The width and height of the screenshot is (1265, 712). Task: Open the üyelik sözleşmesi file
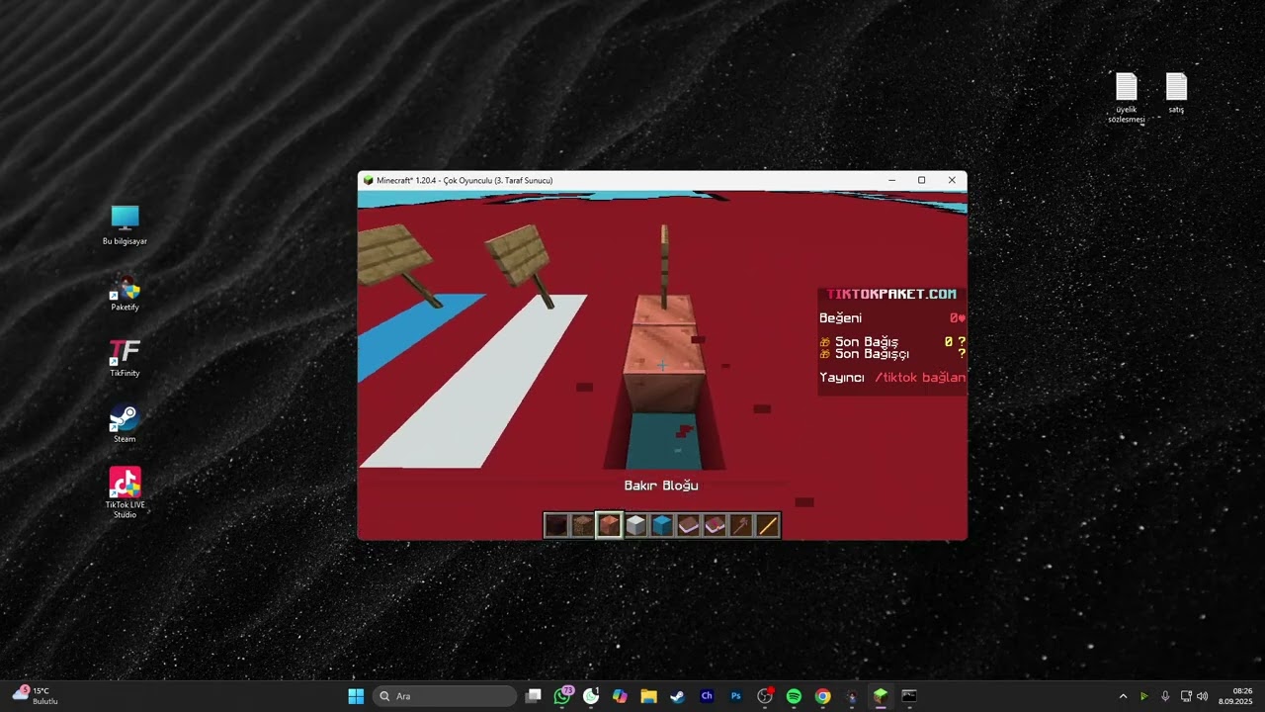click(x=1127, y=98)
